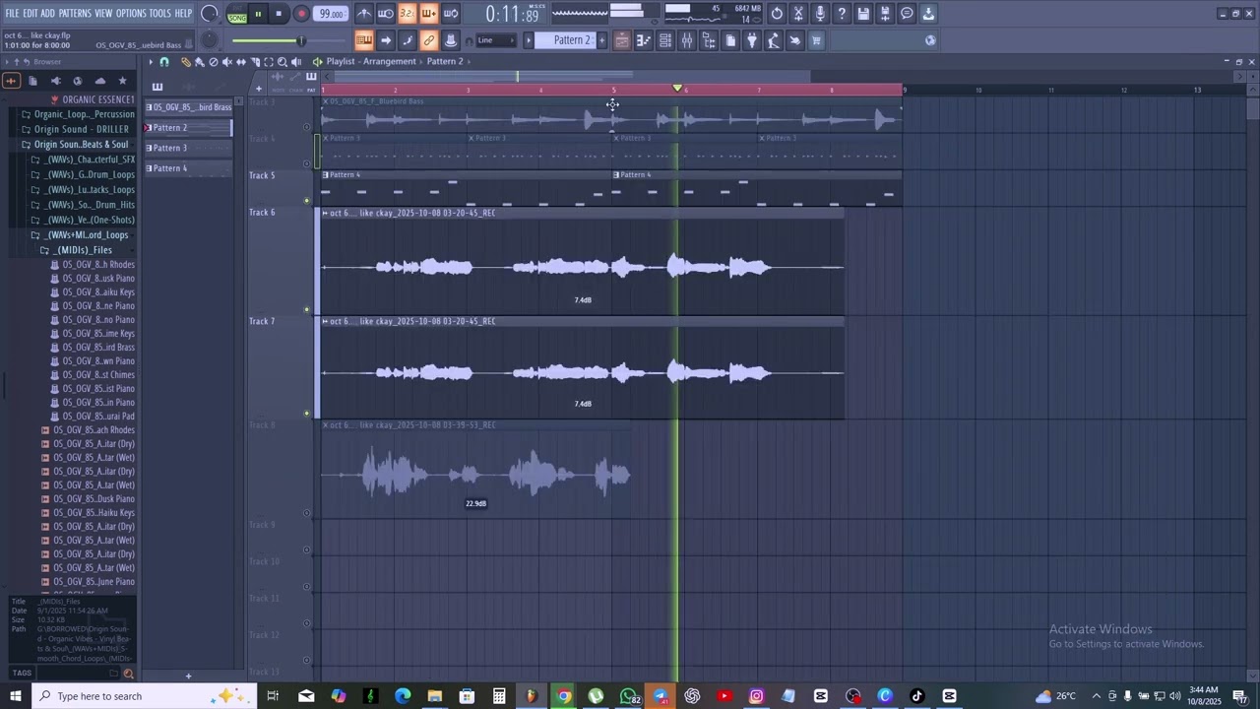Open playlist options menu arrow

(x=151, y=62)
